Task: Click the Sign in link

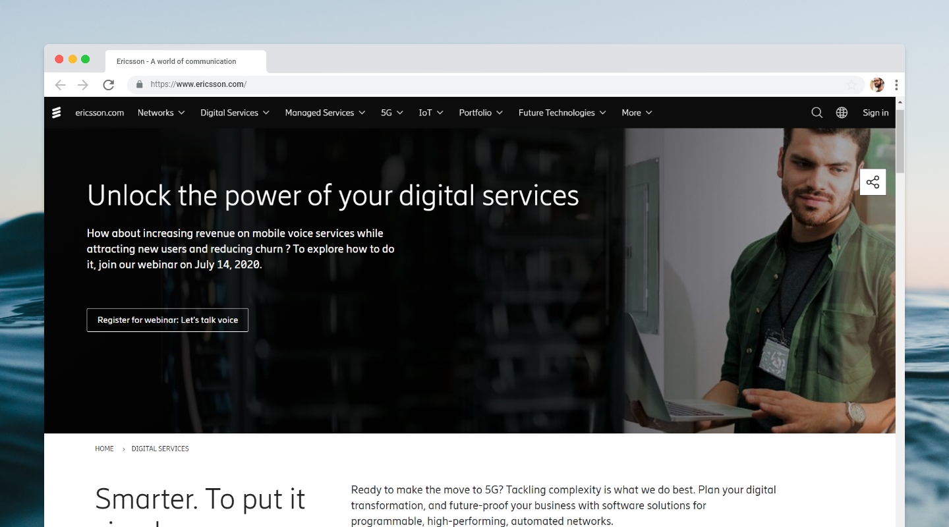Action: [875, 113]
